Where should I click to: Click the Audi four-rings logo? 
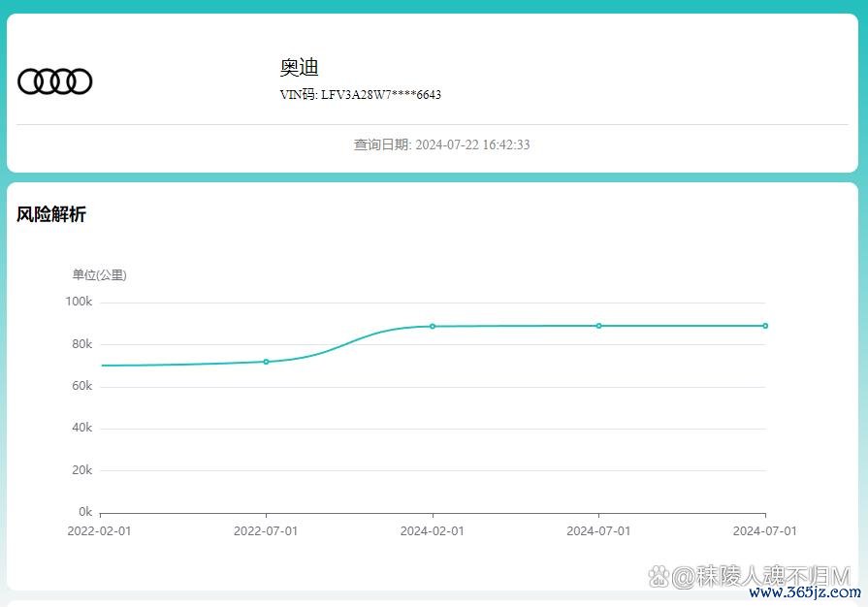coord(55,81)
